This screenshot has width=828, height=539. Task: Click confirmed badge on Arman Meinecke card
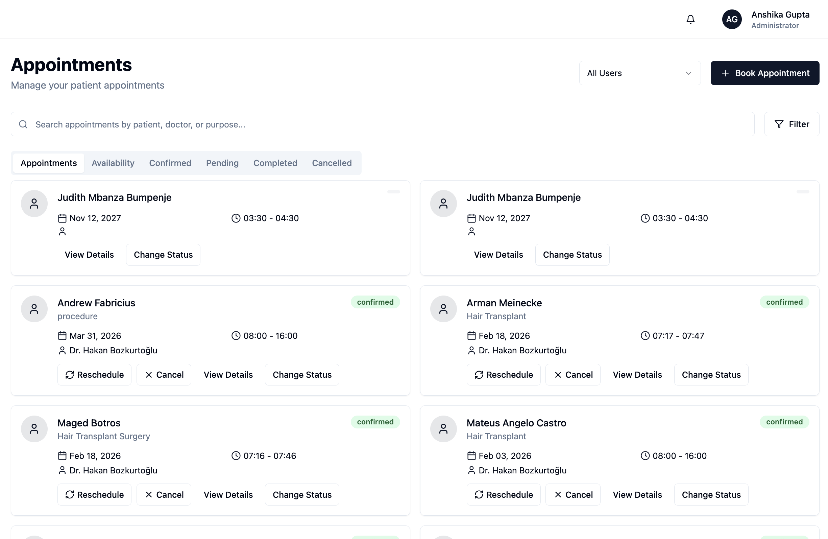784,302
